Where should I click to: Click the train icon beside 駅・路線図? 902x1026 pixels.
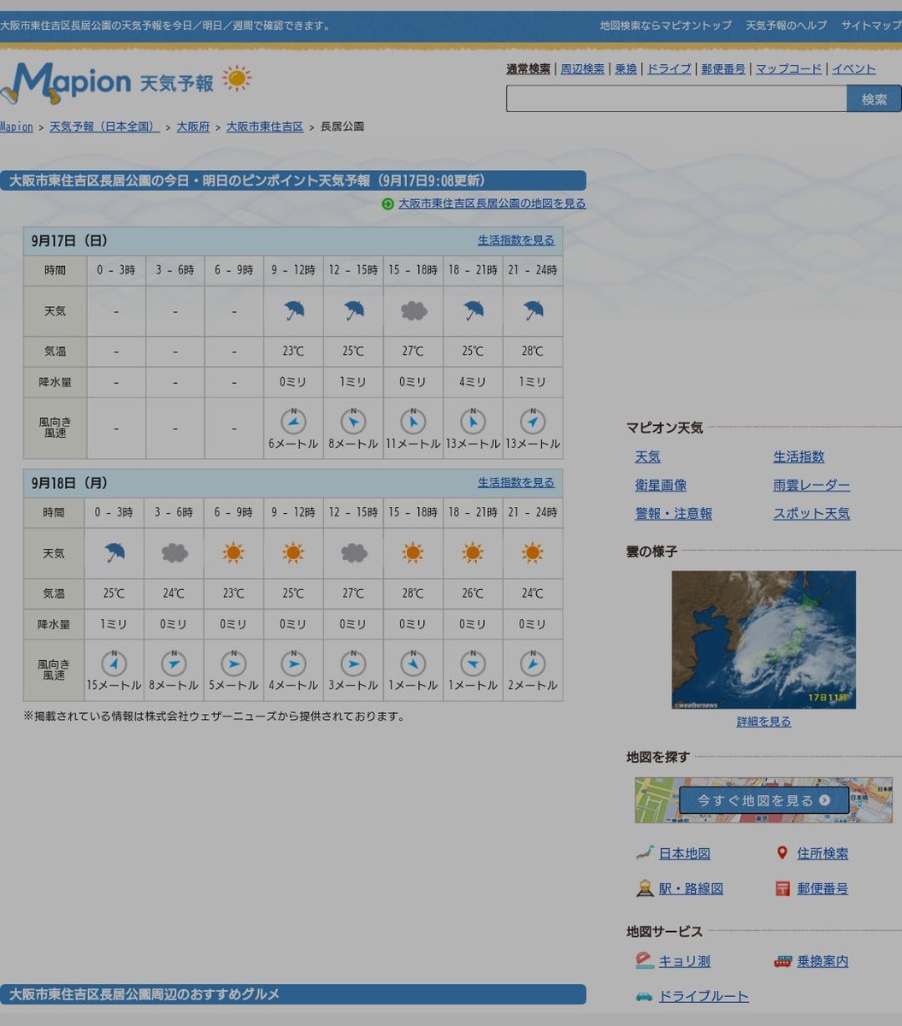[x=645, y=888]
